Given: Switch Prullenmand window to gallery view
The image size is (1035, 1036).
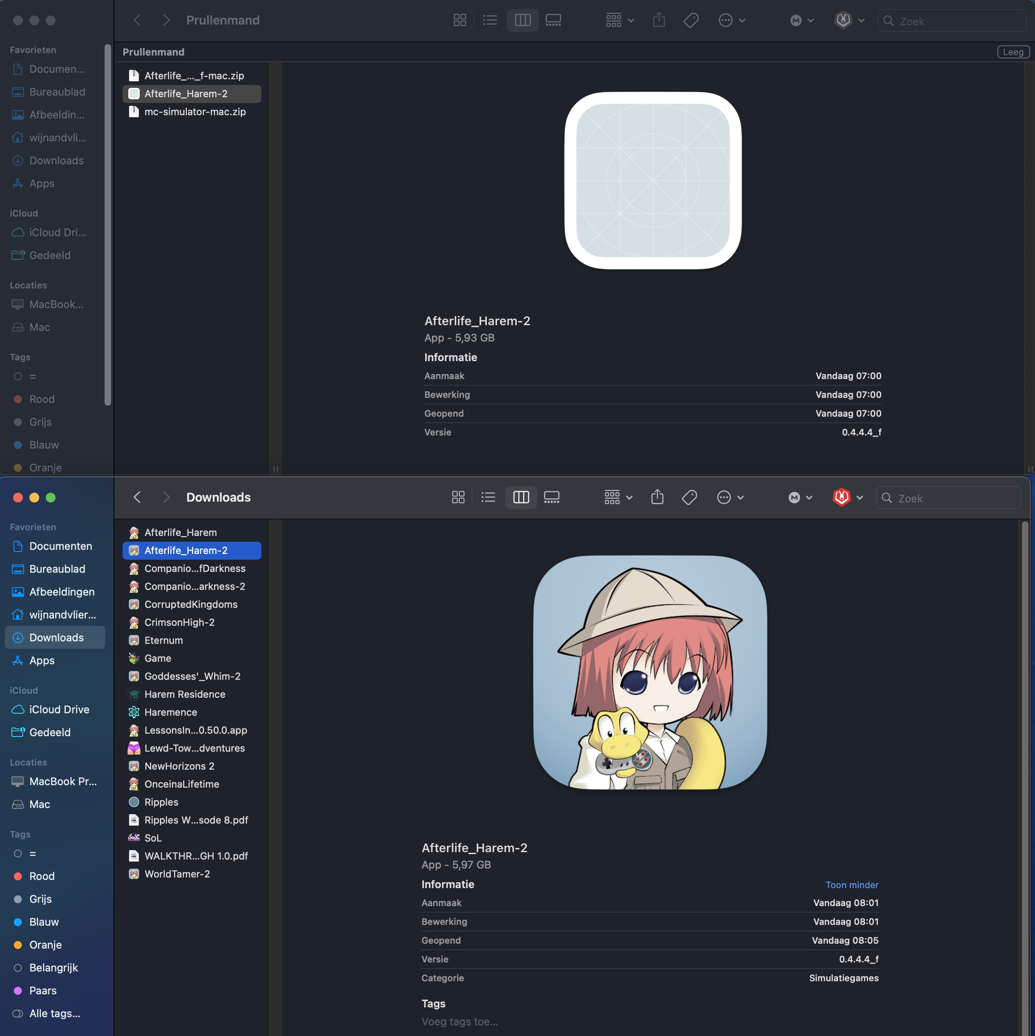Looking at the screenshot, I should click(553, 20).
